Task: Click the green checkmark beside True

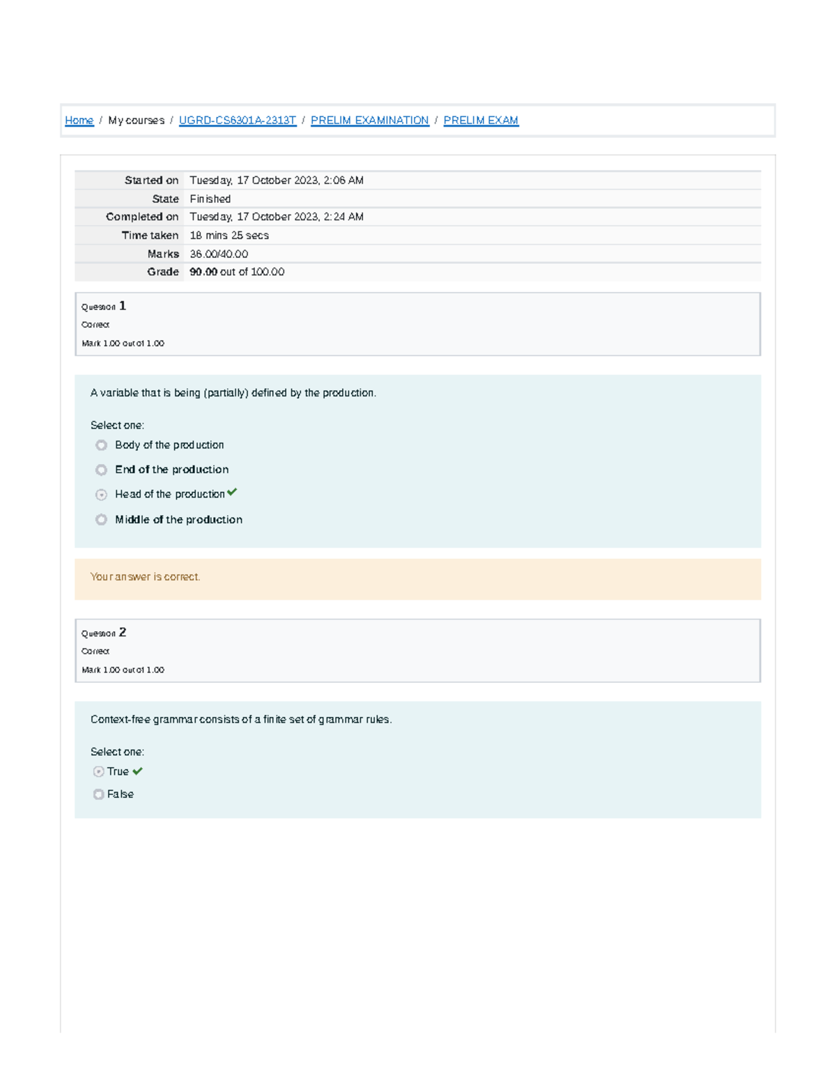Action: pos(137,771)
